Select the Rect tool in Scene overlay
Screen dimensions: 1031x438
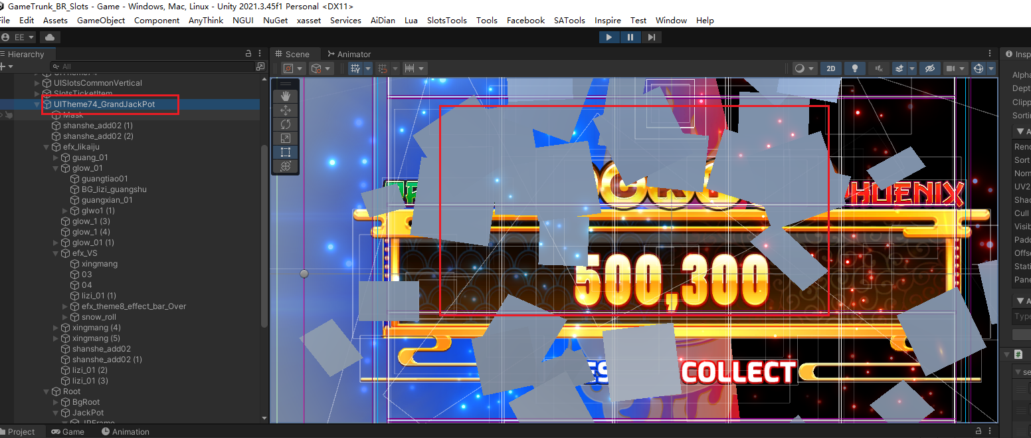[x=286, y=152]
